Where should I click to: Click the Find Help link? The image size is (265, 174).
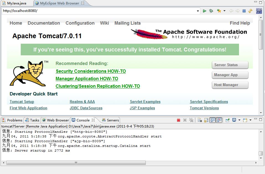tap(240, 23)
